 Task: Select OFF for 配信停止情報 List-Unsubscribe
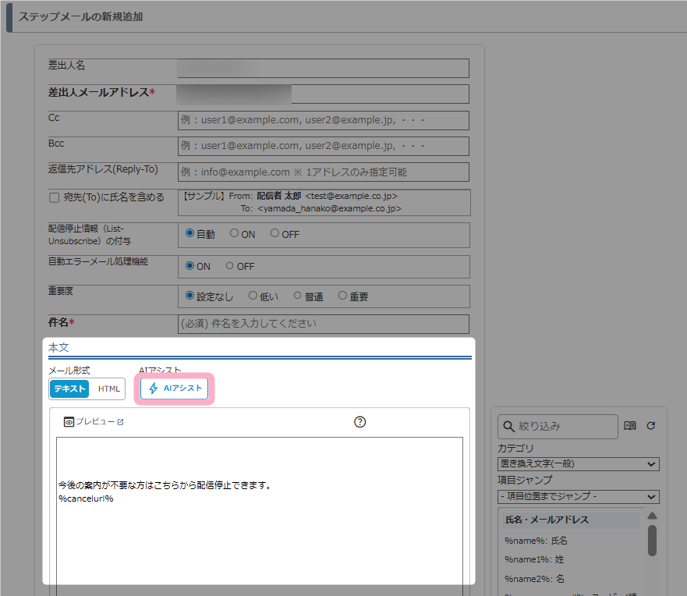click(x=275, y=233)
